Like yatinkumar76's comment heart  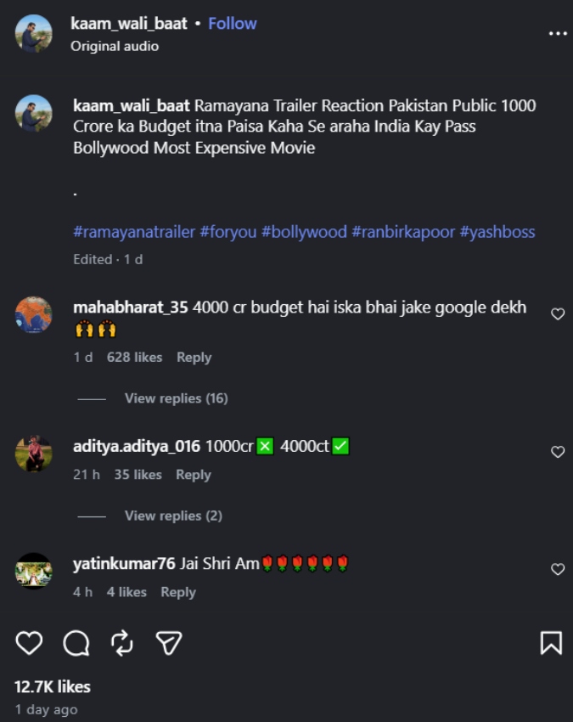pos(558,569)
